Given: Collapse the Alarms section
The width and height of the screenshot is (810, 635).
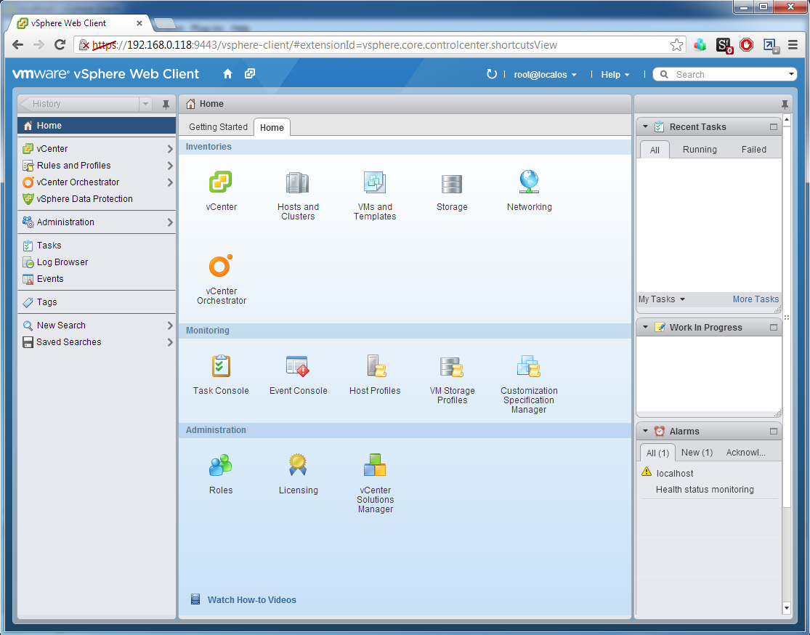Looking at the screenshot, I should [645, 431].
